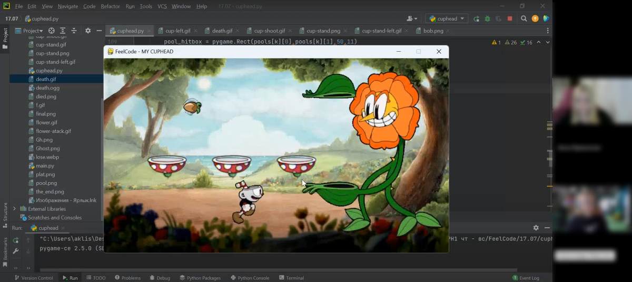Click the Rerun 'cuphead' icon in top toolbar
Image resolution: width=632 pixels, height=282 pixels.
pos(476,18)
